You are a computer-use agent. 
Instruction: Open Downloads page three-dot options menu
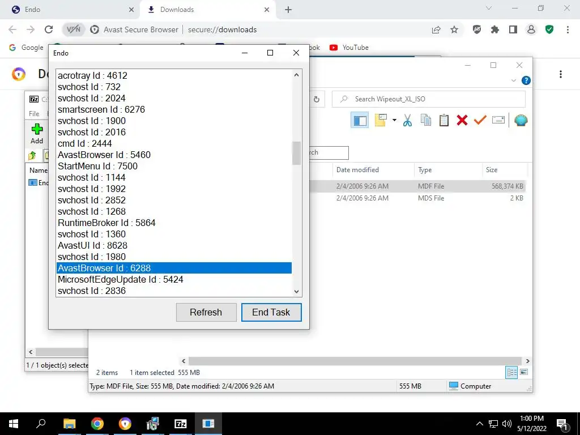(x=561, y=74)
